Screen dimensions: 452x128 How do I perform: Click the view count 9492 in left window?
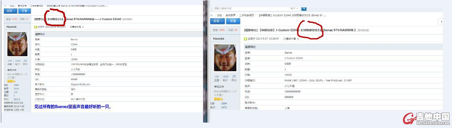click(x=15, y=19)
